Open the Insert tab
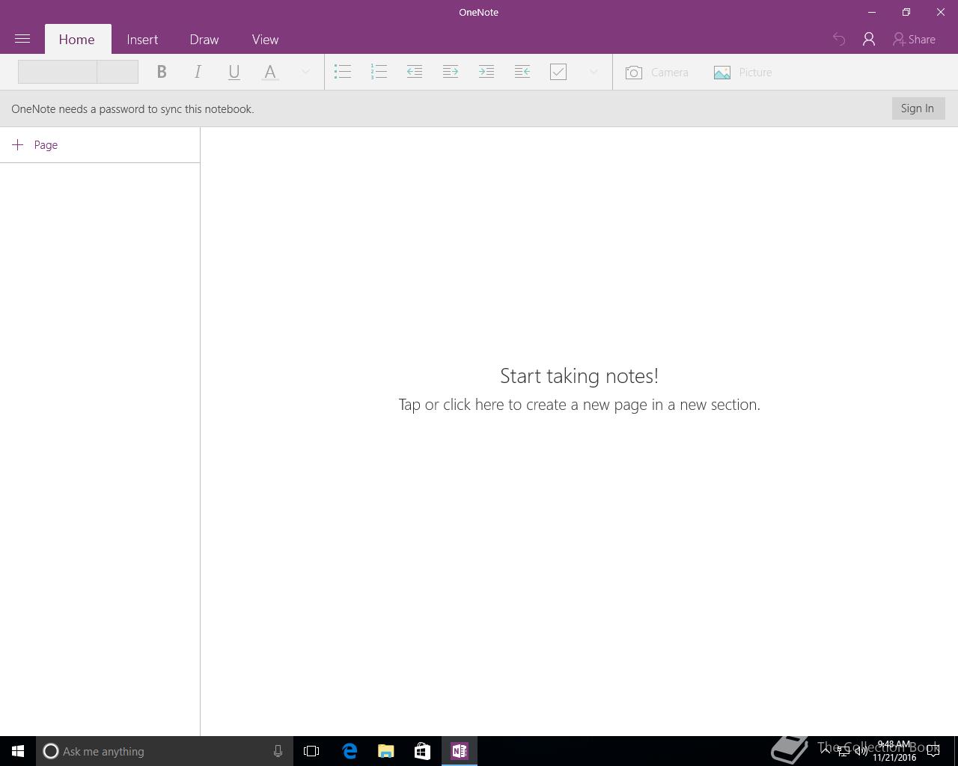958x766 pixels. [x=142, y=40]
